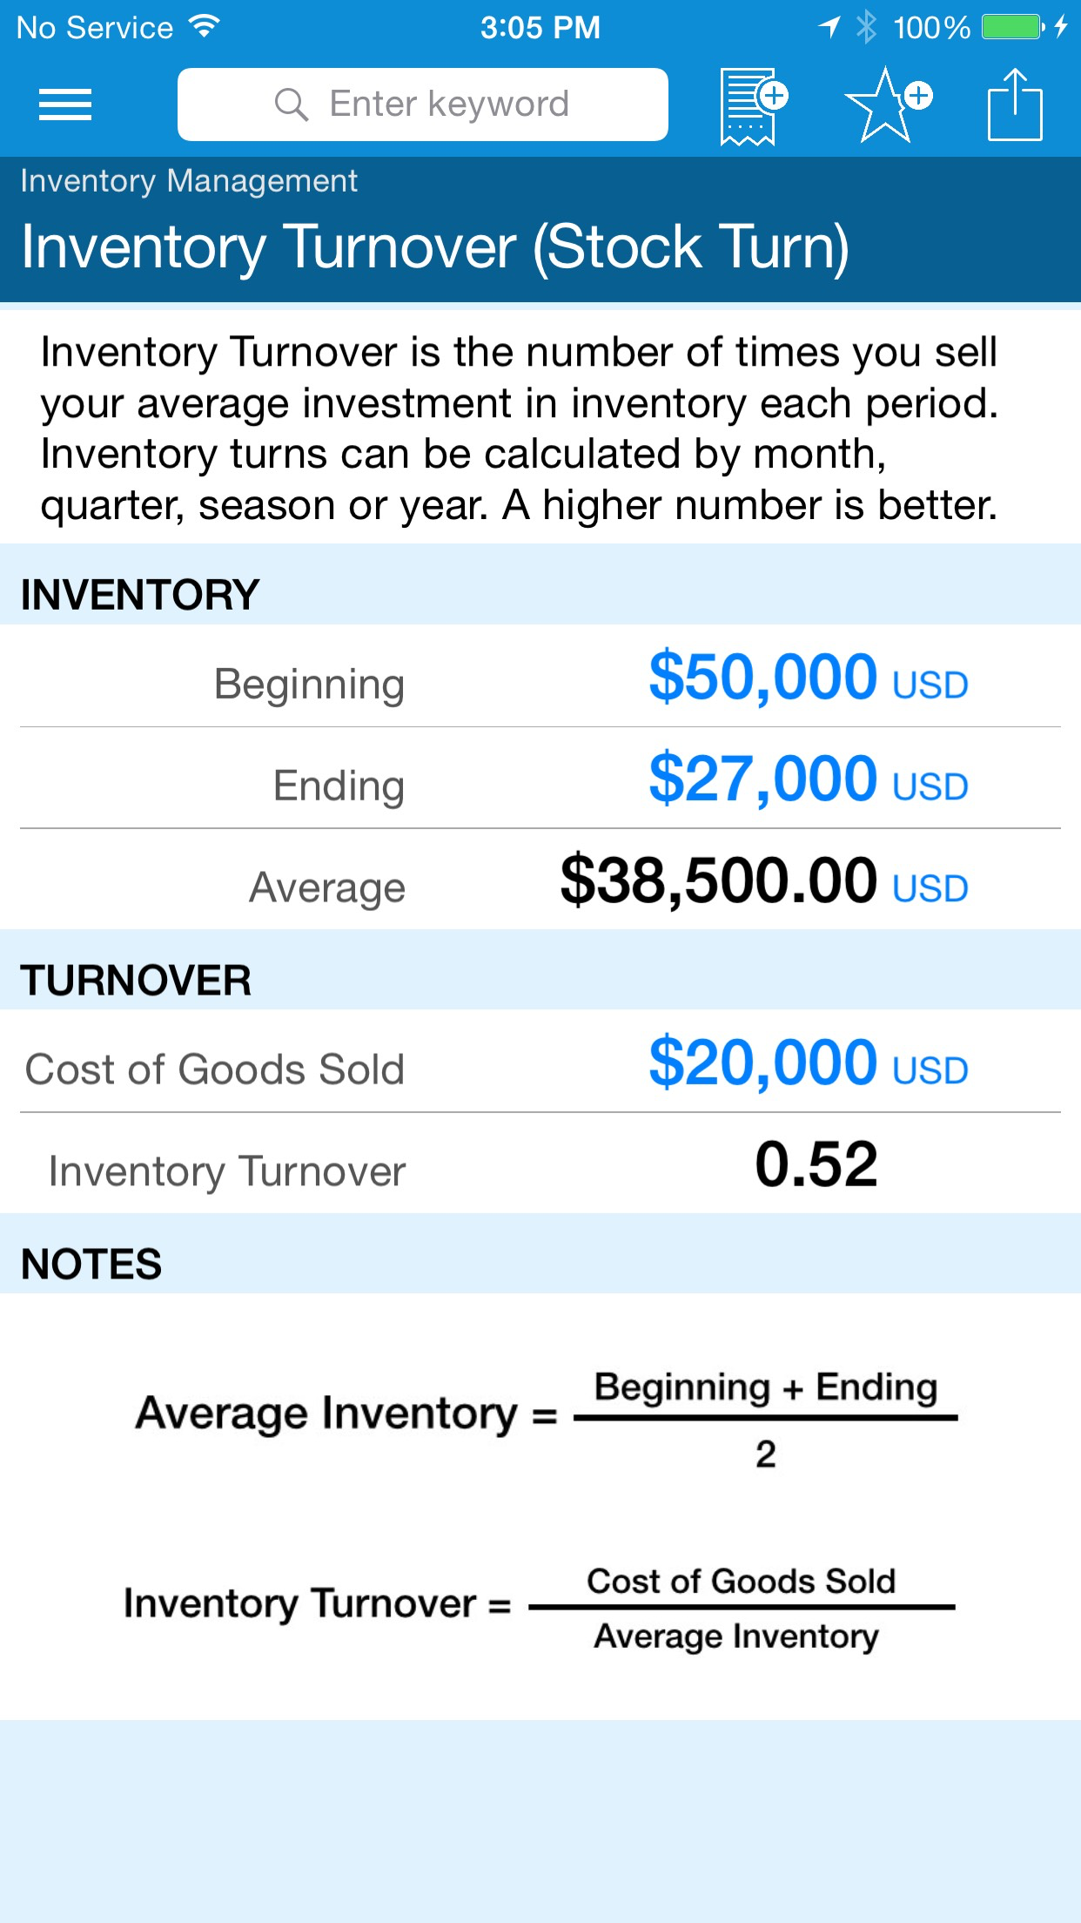This screenshot has height=1923, width=1081.
Task: Change the Average inventory USD currency
Action: [930, 889]
